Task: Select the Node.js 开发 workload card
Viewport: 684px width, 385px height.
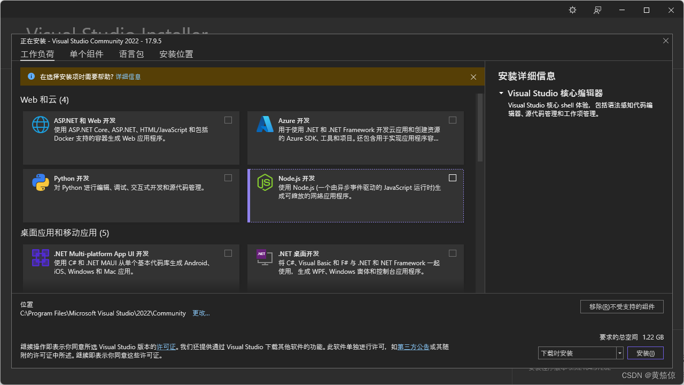Action: [x=355, y=196]
